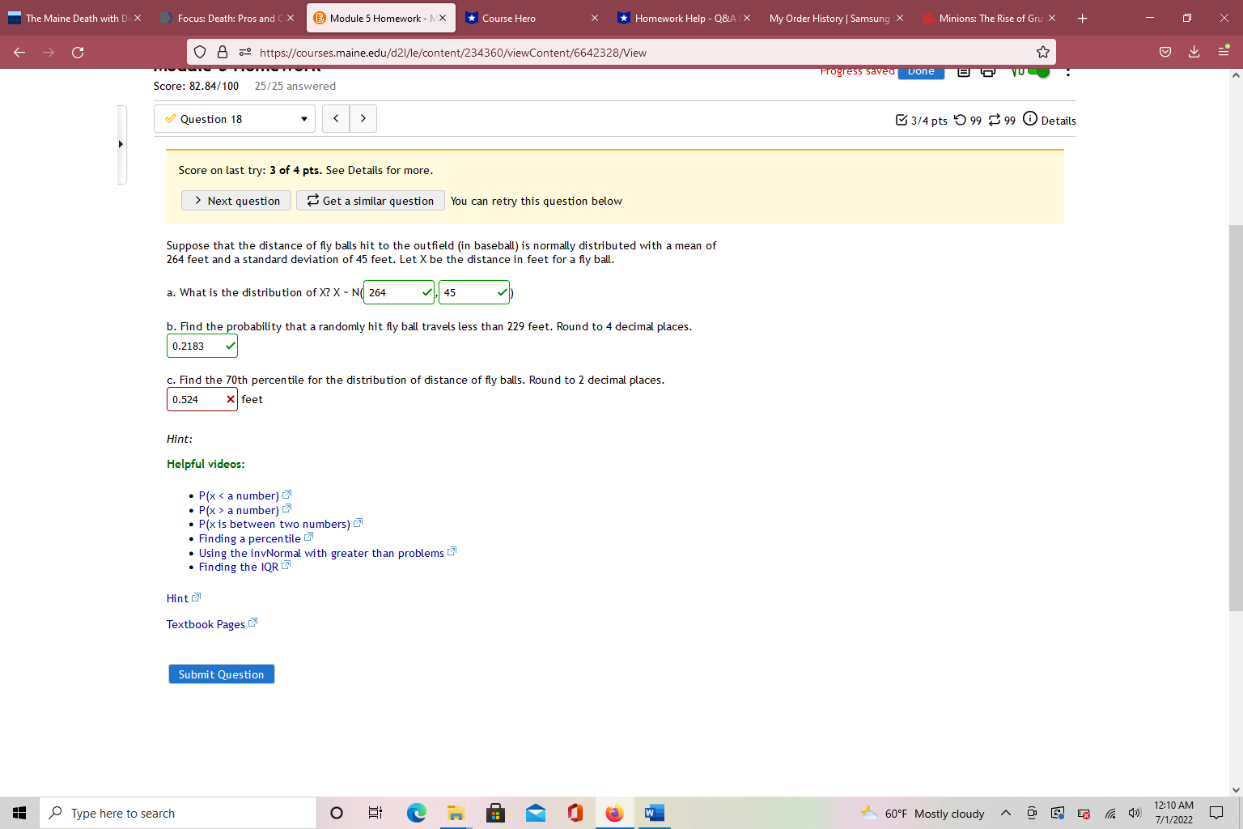Open the Question 18 dropdown
The height and width of the screenshot is (829, 1243).
pos(234,118)
